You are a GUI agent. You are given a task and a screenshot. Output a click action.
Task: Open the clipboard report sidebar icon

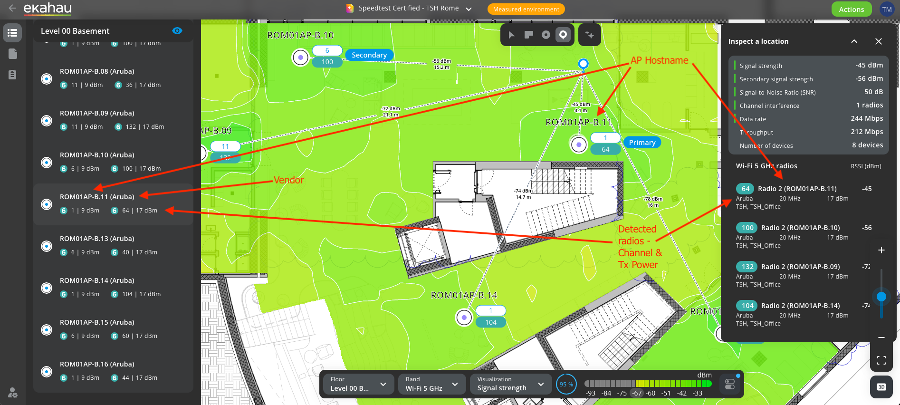(x=12, y=75)
